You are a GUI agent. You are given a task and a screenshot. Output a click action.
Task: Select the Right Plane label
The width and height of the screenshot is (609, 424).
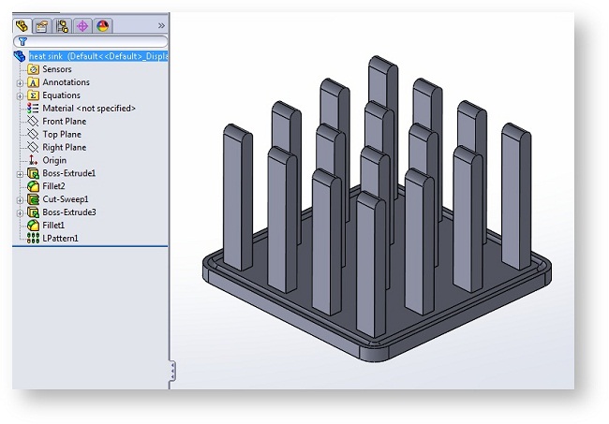pos(65,147)
